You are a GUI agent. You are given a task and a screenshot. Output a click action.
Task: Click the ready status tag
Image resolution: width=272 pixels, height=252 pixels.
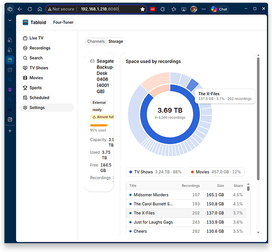click(x=97, y=110)
